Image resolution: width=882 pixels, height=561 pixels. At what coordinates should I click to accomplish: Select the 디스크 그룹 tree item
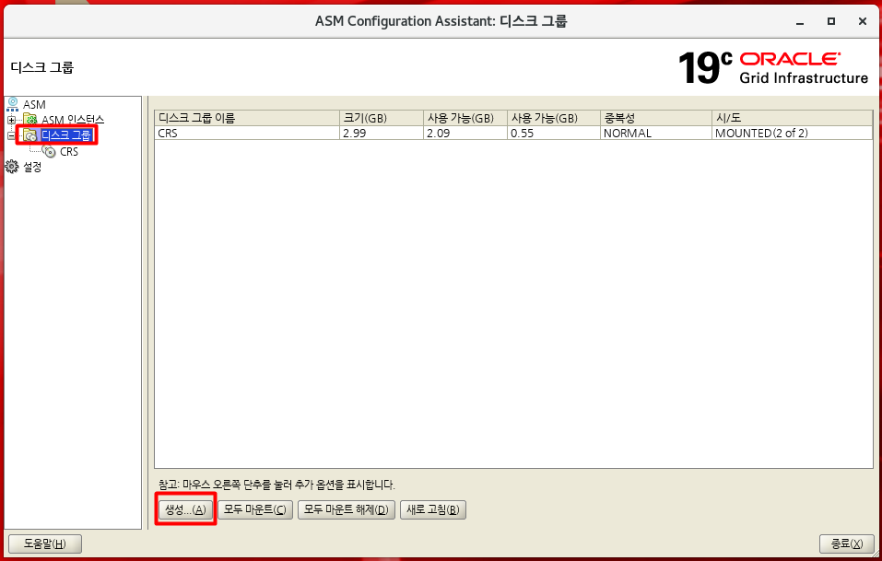tap(65, 135)
